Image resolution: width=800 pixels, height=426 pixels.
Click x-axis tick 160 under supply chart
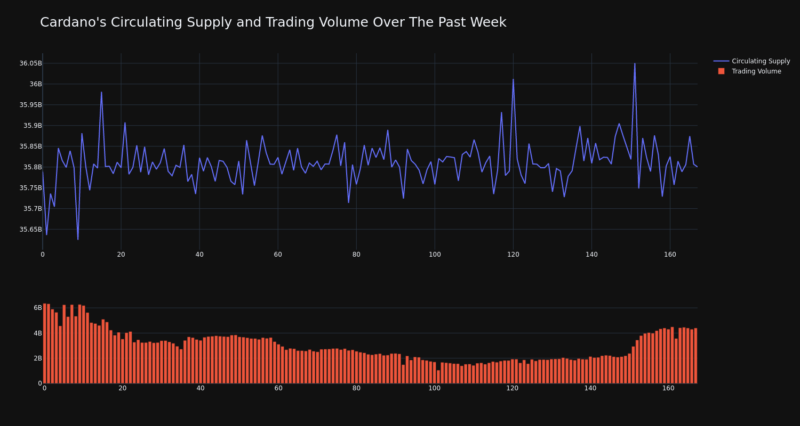click(x=670, y=255)
